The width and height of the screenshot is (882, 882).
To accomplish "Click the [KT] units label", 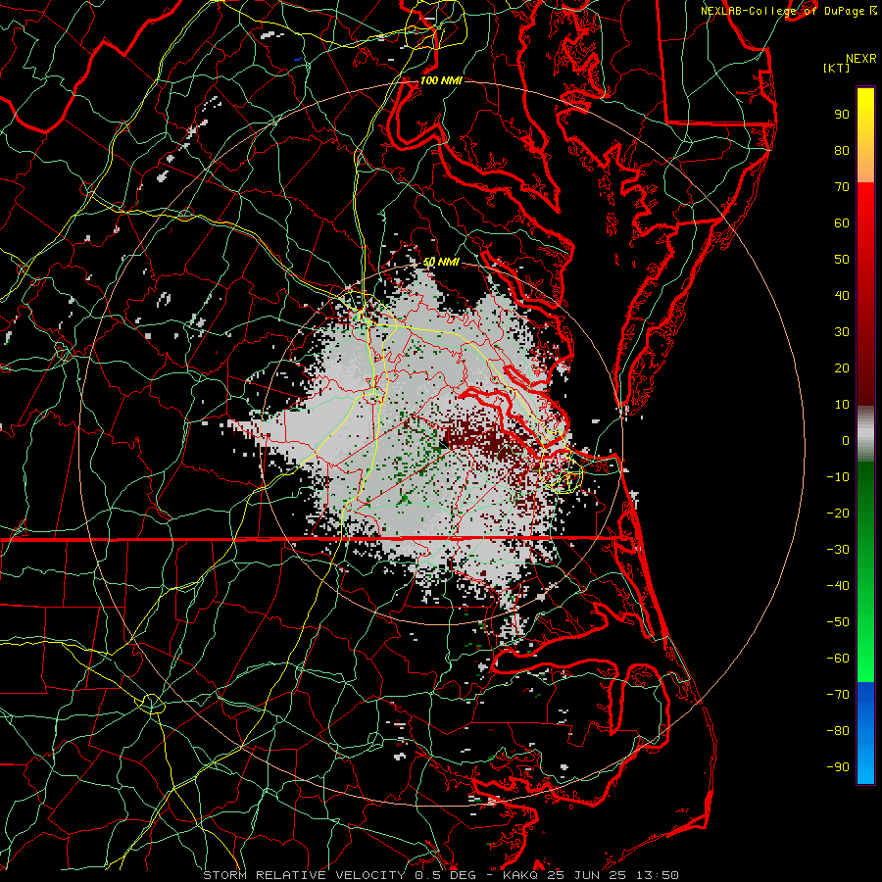I will (837, 68).
